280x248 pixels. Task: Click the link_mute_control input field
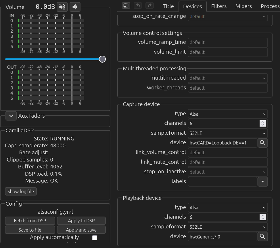click(228, 162)
